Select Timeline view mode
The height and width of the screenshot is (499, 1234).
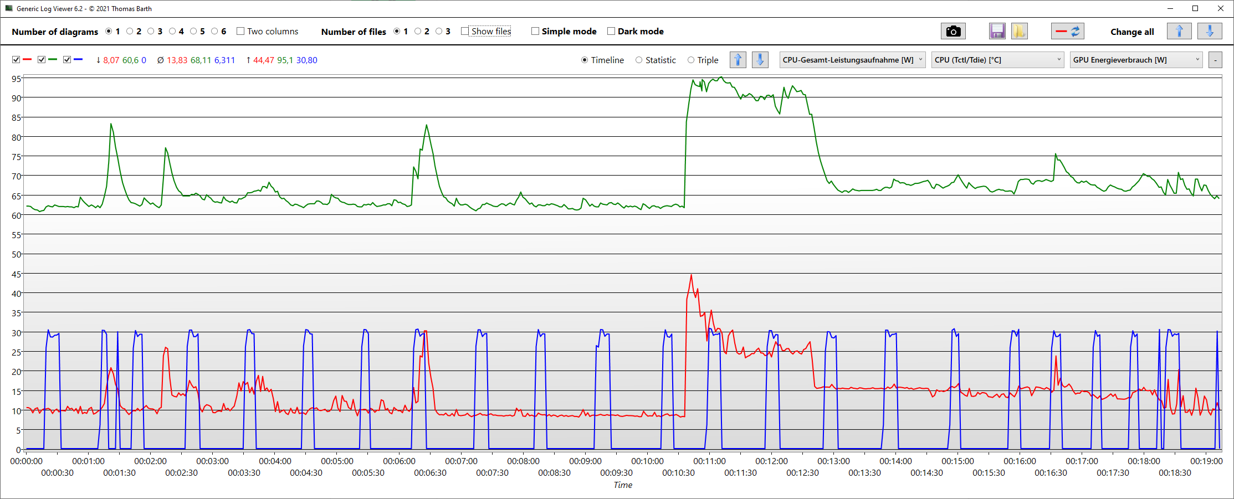click(x=585, y=60)
